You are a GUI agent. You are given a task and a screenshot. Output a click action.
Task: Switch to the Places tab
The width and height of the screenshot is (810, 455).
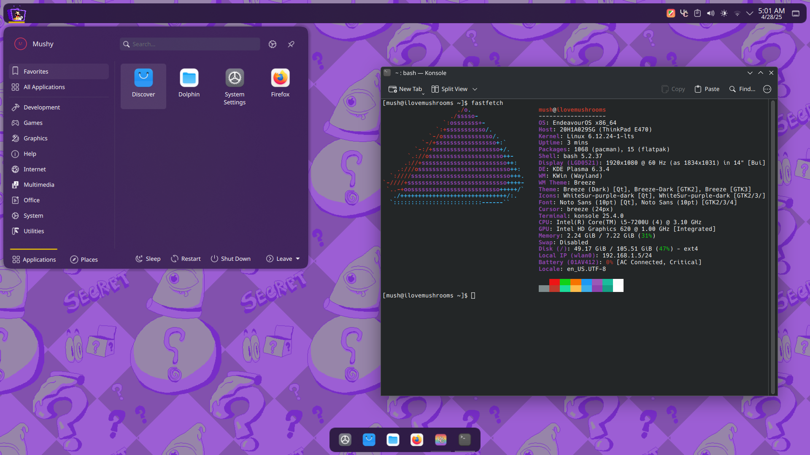click(x=84, y=259)
